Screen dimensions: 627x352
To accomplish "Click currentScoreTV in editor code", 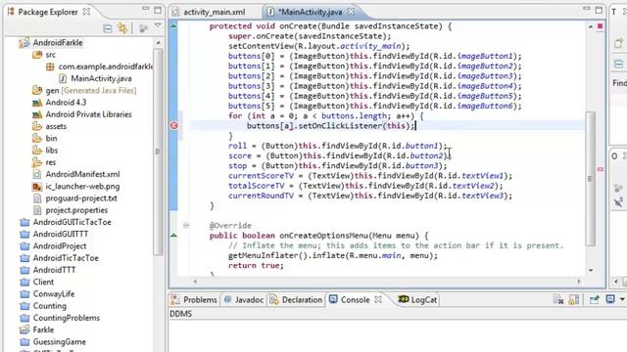I will tap(261, 176).
